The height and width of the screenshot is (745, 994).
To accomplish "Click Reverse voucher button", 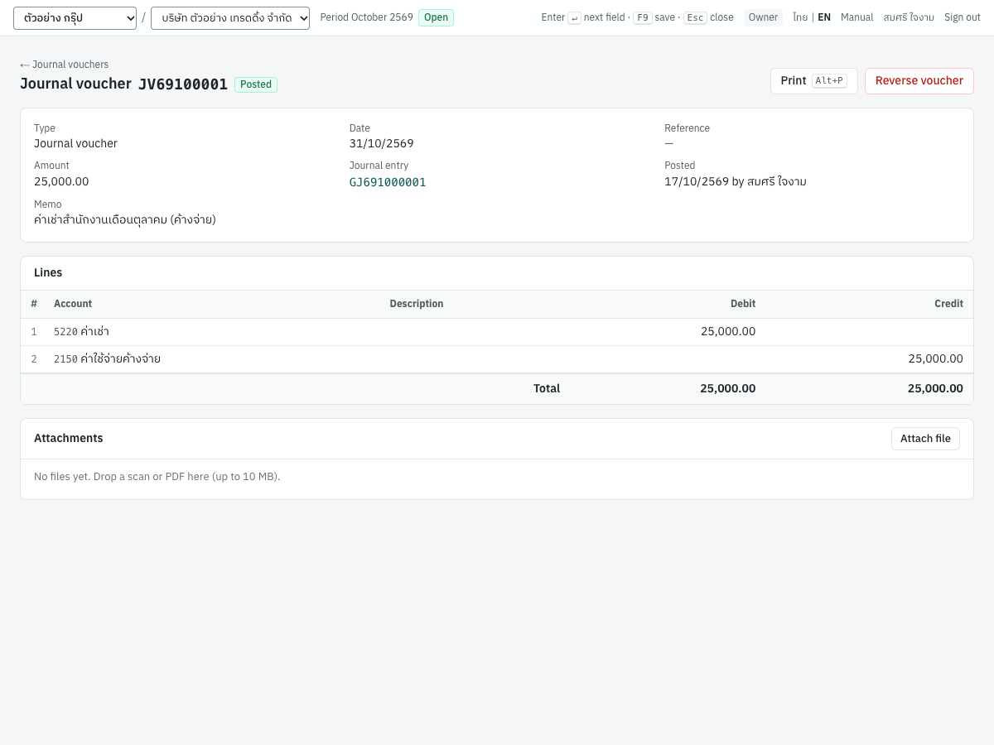I will tap(919, 81).
